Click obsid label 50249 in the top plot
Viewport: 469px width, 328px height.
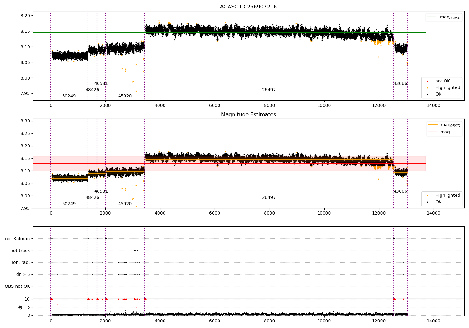pyautogui.click(x=69, y=96)
